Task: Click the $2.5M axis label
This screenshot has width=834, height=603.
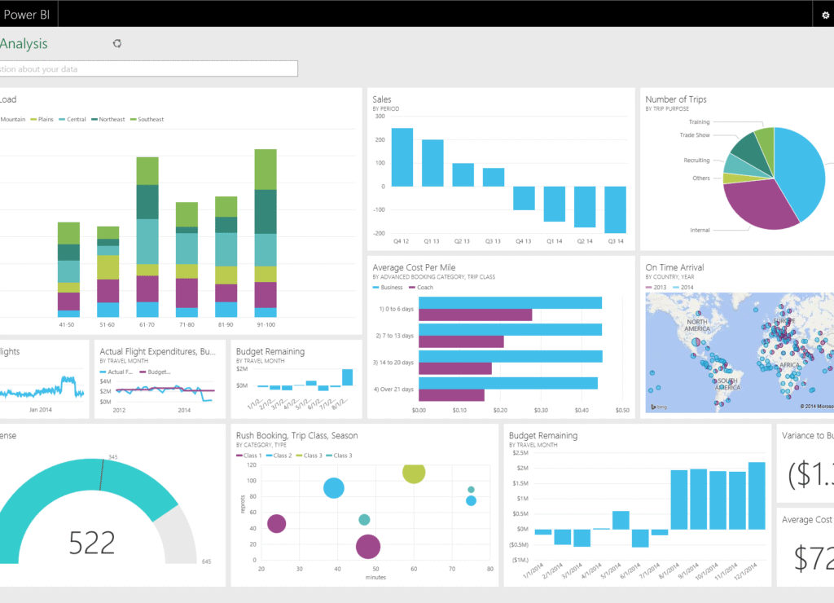Action: (520, 453)
